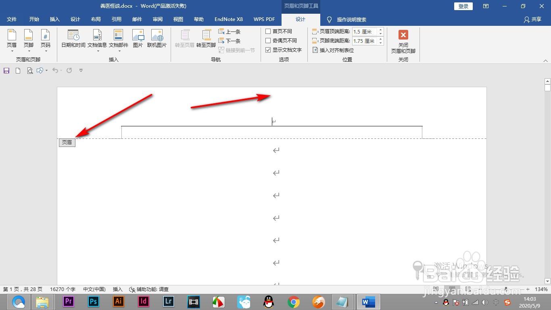Viewport: 551px width, 310px height.
Task: Insert 联机图片 online pictures
Action: [157, 39]
